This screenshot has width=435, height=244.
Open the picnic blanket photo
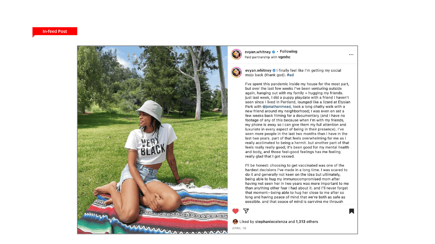click(x=153, y=140)
